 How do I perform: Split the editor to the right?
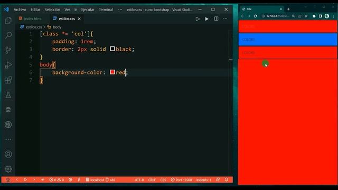coord(216,19)
